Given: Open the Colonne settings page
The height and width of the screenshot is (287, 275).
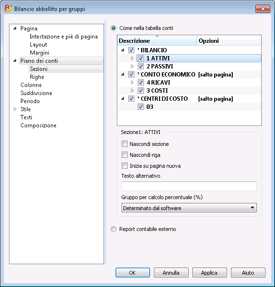Looking at the screenshot, I should click(31, 85).
